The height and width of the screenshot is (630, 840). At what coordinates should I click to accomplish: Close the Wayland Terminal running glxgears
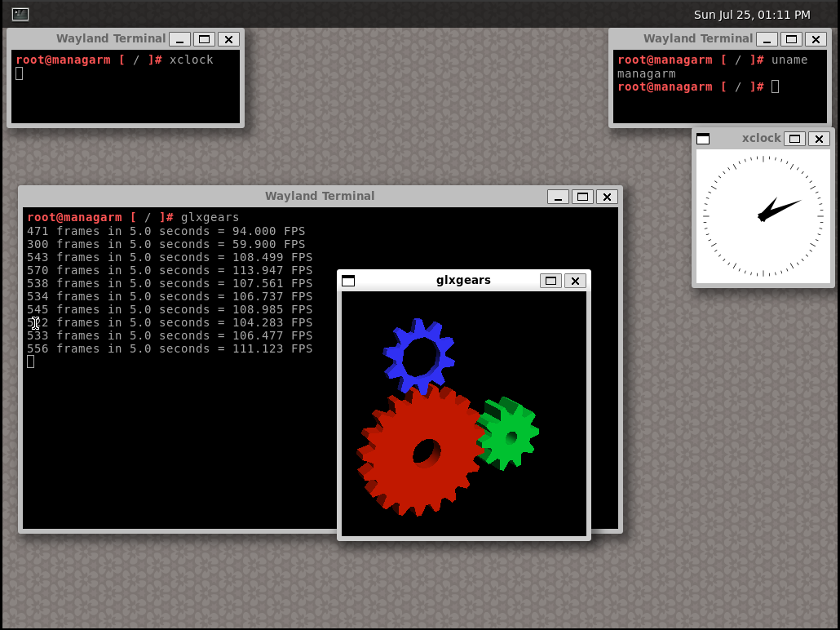click(x=607, y=197)
